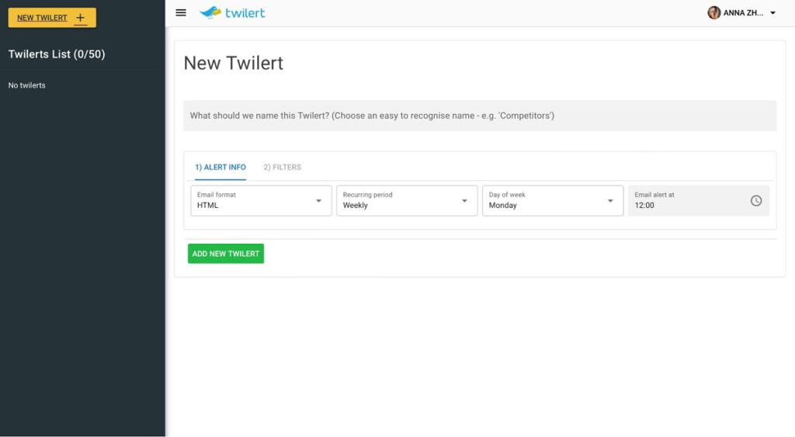Open the user account dropdown arrow

coord(772,13)
